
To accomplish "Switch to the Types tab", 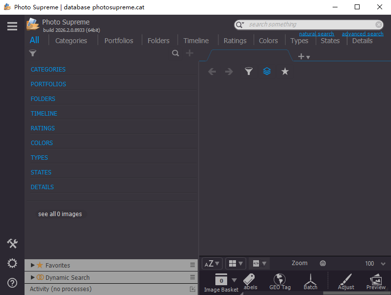I will pos(299,41).
